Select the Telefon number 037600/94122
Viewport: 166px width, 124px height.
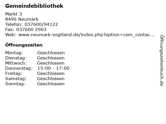41,24
